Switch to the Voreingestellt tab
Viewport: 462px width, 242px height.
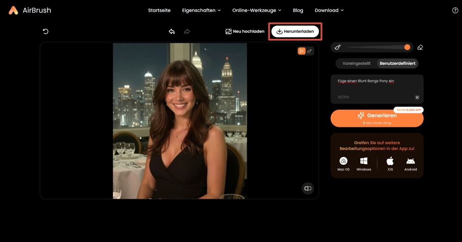click(357, 63)
